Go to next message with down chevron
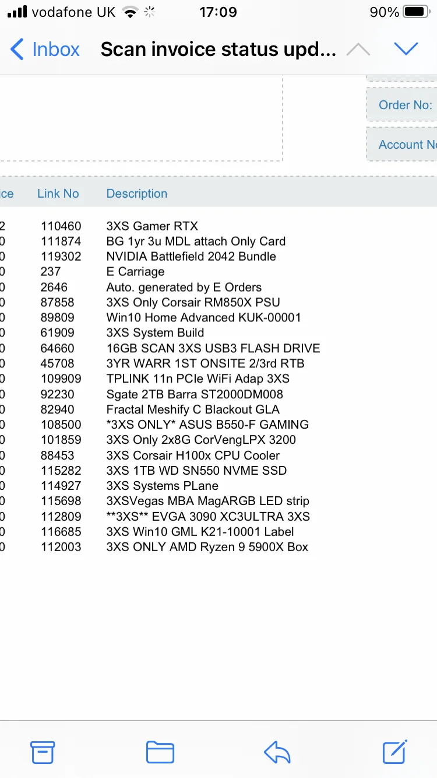Viewport: 437px width, 778px height. [406, 50]
